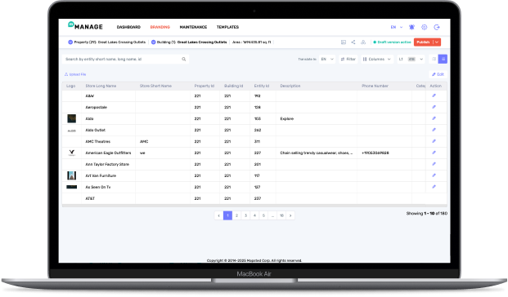The image size is (508, 297).
Task: Click the Explore description cell
Action: (x=287, y=118)
